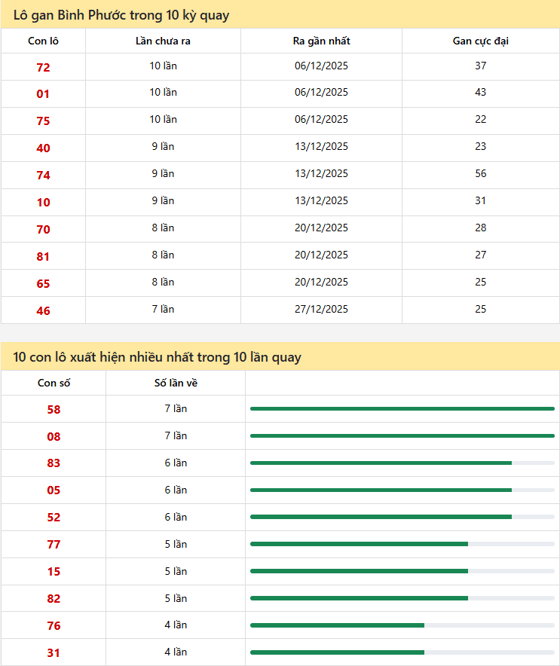This screenshot has height=666, width=560.
Task: Click the 'Gan cực đại' column header
Action: click(x=480, y=41)
